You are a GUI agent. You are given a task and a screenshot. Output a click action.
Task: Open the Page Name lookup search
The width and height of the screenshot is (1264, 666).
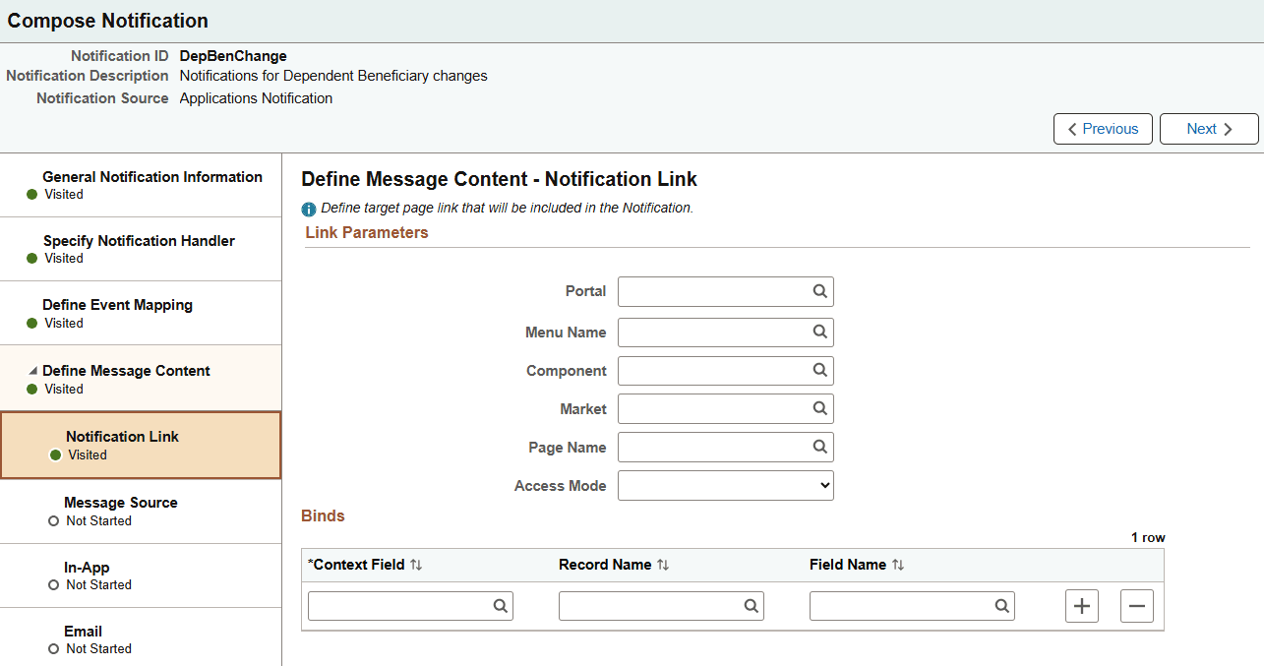[x=819, y=447]
